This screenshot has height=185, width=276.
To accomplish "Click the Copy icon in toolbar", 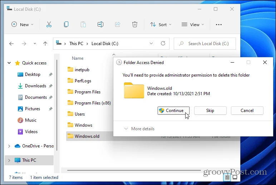I will (x=66, y=24).
